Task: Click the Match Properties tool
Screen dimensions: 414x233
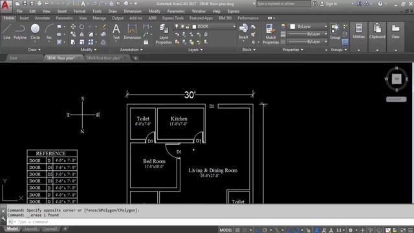Action: click(270, 34)
